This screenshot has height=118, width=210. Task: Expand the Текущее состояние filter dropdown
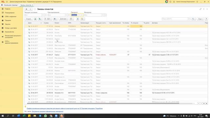tap(43, 15)
